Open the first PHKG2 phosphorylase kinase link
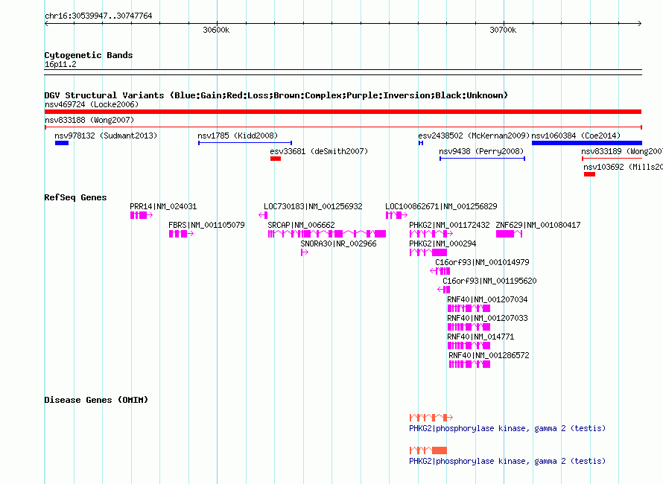This screenshot has height=484, width=663. (507, 428)
